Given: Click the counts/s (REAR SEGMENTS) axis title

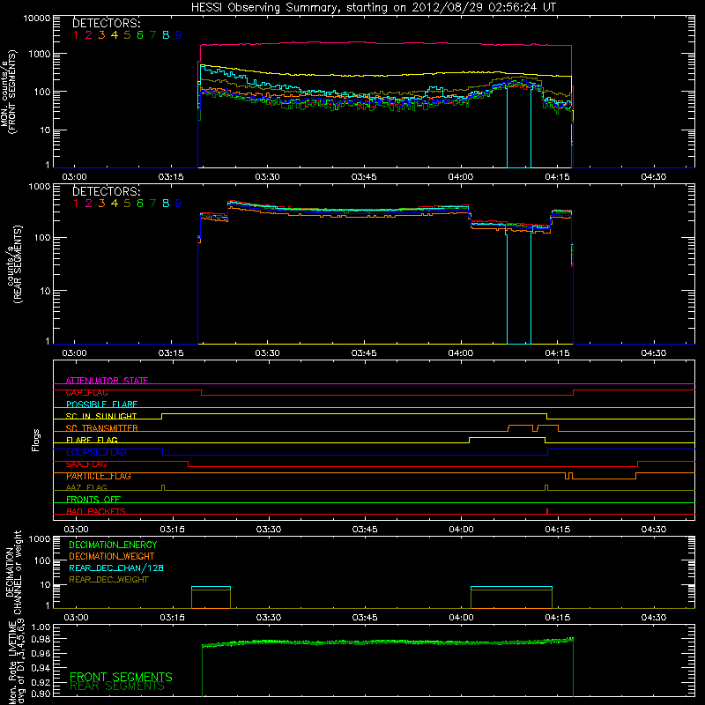Looking at the screenshot, I should tap(14, 263).
